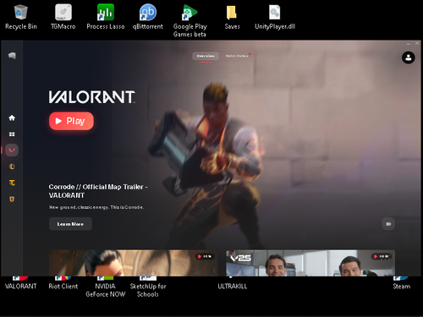Select the ULTRAKILL desktop shortcut label
423x317 pixels.
(233, 286)
